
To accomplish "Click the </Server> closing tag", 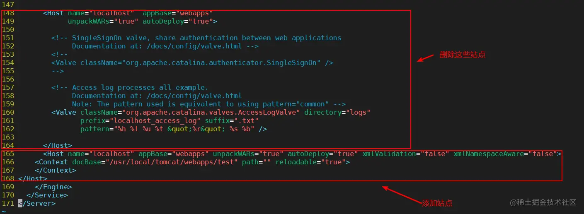I will coord(37,203).
